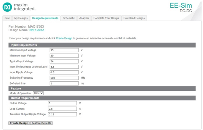Focus the Load Current field

[62, 109]
